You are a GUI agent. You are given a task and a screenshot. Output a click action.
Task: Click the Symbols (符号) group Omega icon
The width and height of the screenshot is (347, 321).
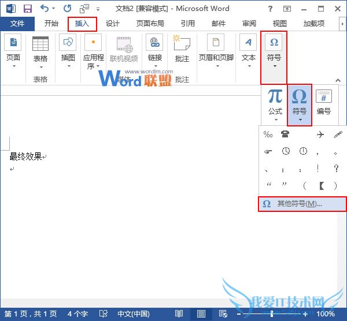point(274,42)
